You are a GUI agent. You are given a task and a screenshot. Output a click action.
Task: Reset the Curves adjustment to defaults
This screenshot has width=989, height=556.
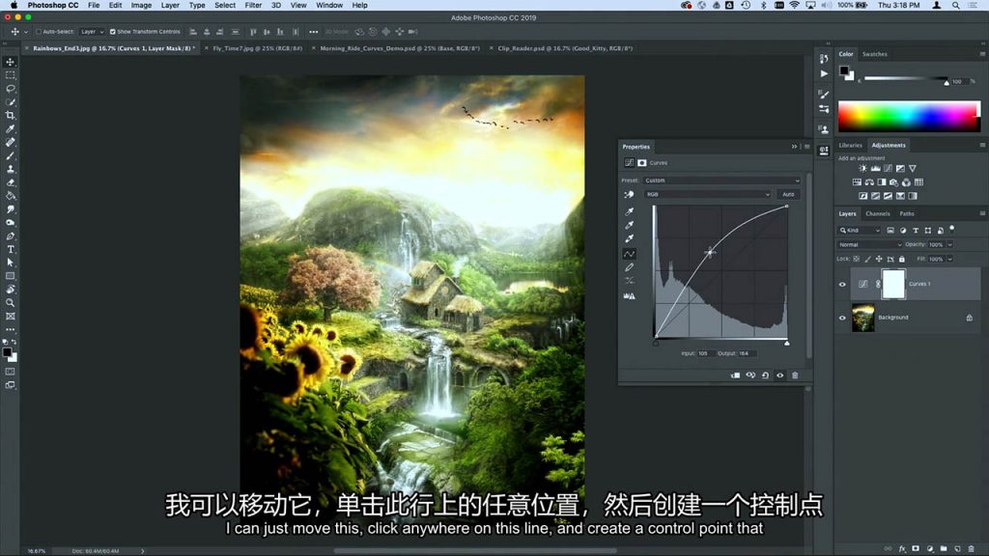pos(765,375)
